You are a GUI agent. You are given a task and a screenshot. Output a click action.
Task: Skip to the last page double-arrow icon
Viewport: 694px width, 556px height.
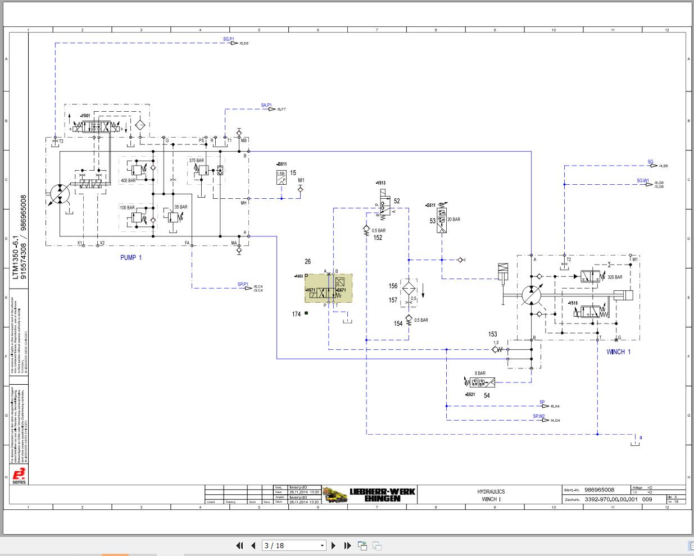tap(347, 545)
